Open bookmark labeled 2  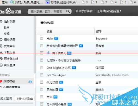(x=104, y=2)
